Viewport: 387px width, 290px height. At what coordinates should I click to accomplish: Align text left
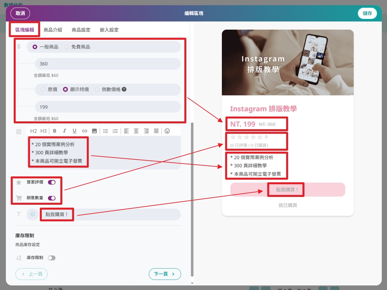click(x=126, y=131)
